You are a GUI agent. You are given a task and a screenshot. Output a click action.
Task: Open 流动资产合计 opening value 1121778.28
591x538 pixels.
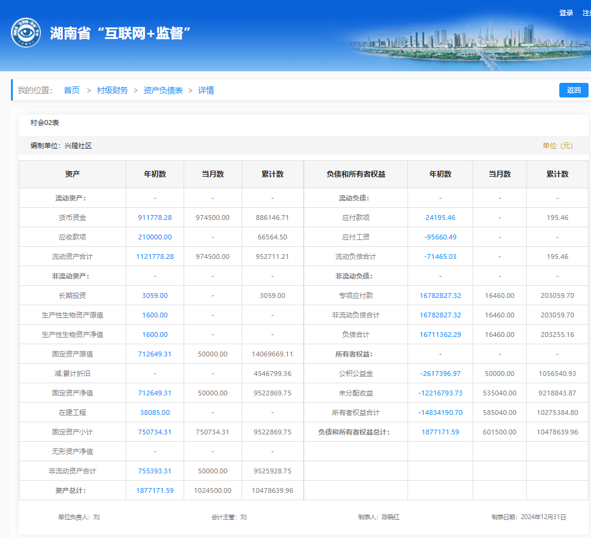(x=155, y=257)
